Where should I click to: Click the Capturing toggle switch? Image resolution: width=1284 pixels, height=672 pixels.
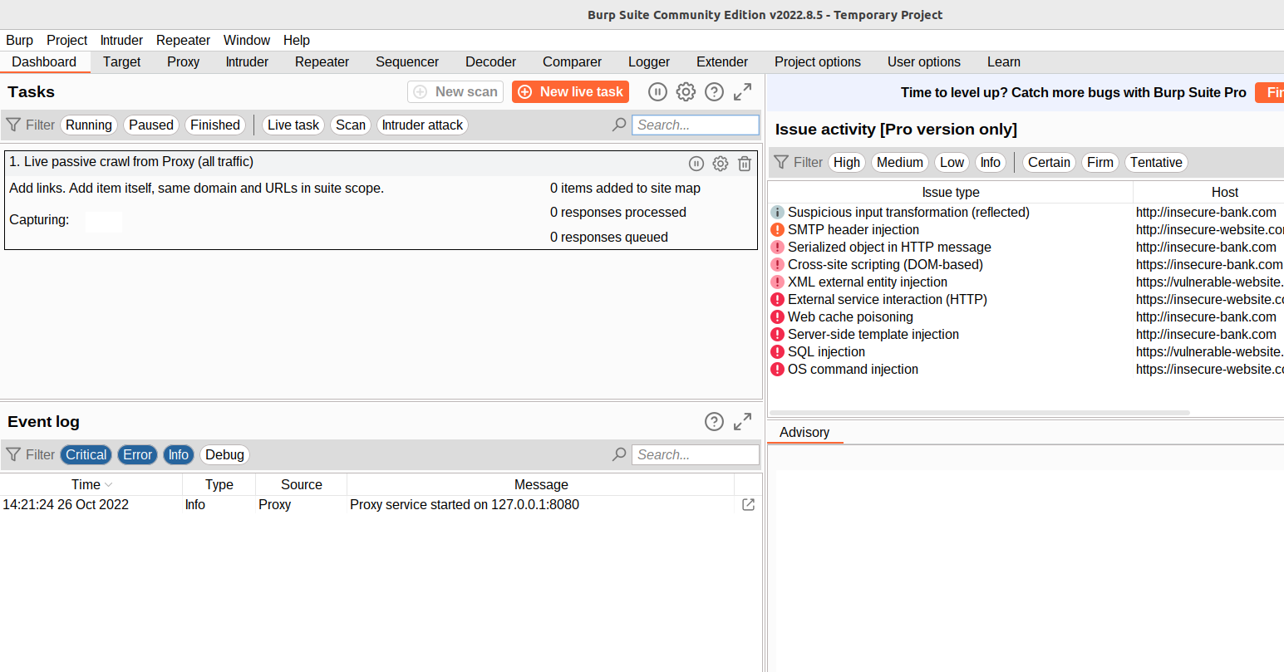tap(104, 221)
